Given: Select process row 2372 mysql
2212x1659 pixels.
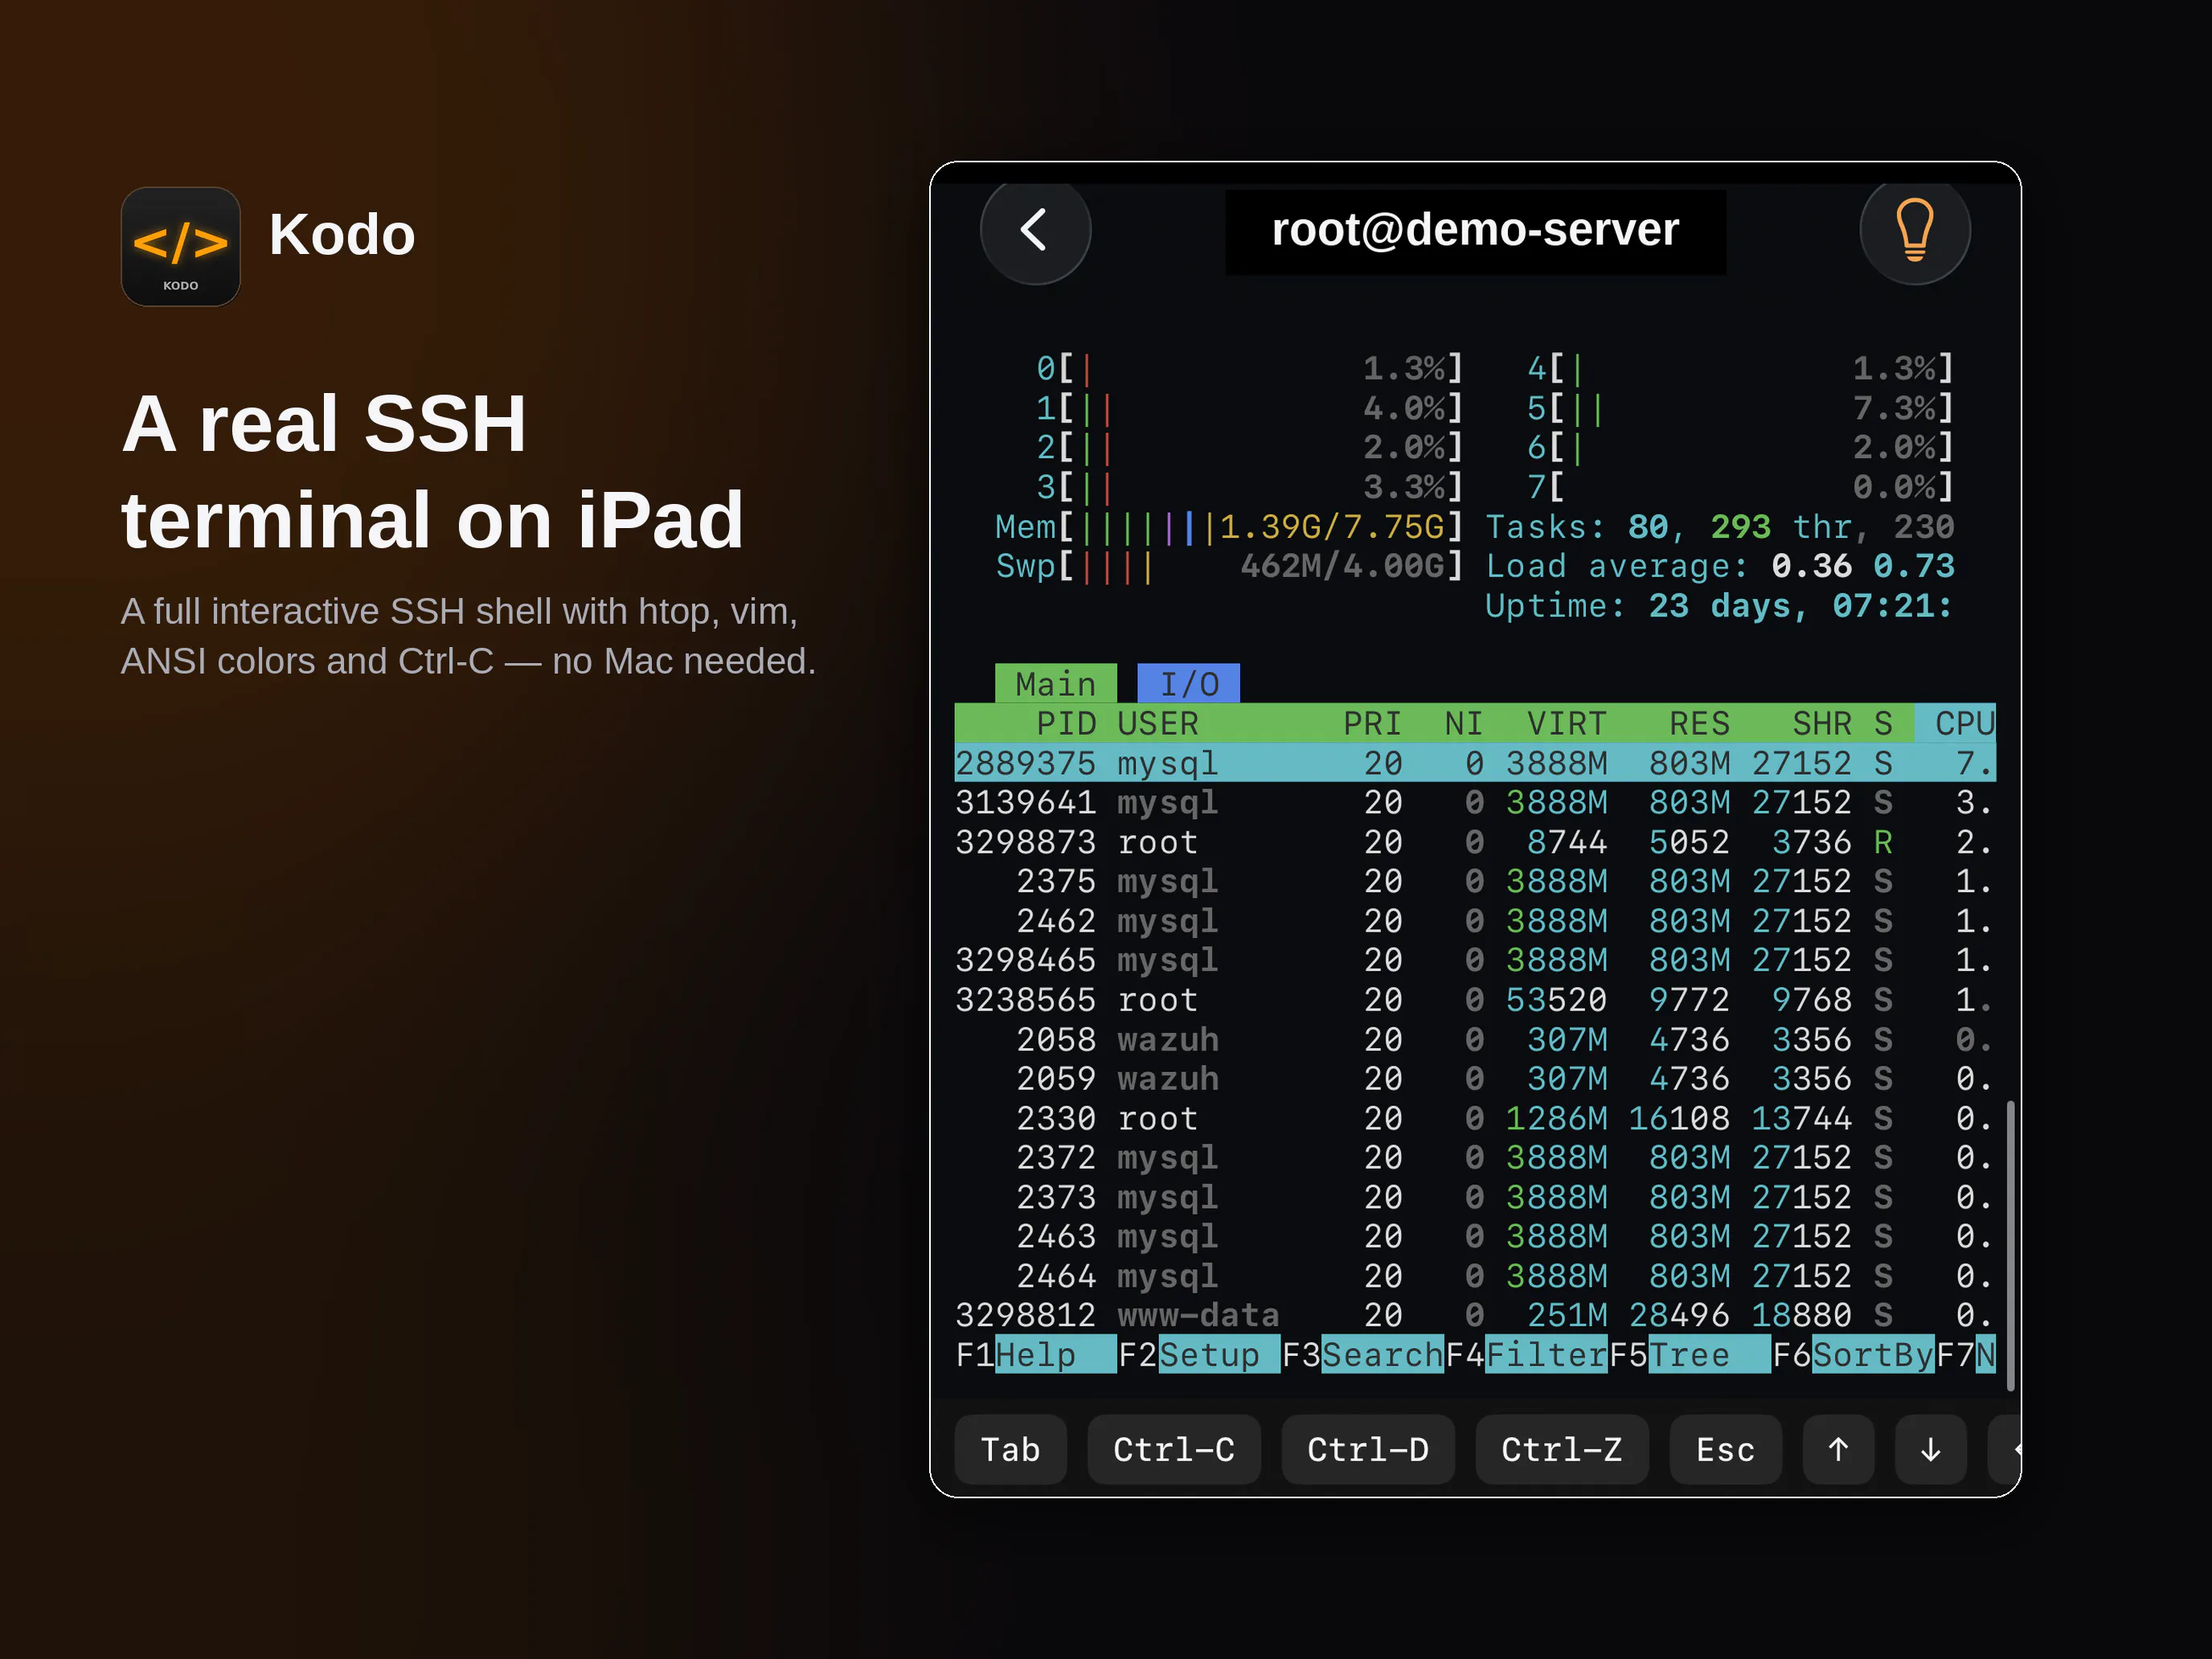Looking at the screenshot, I should coord(1475,1158).
